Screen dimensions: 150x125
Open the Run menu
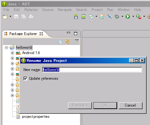tap(110, 10)
